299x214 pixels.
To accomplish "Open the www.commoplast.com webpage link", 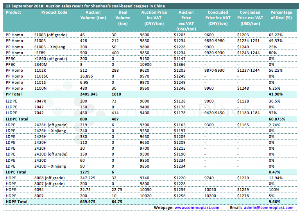I will click(197, 207).
